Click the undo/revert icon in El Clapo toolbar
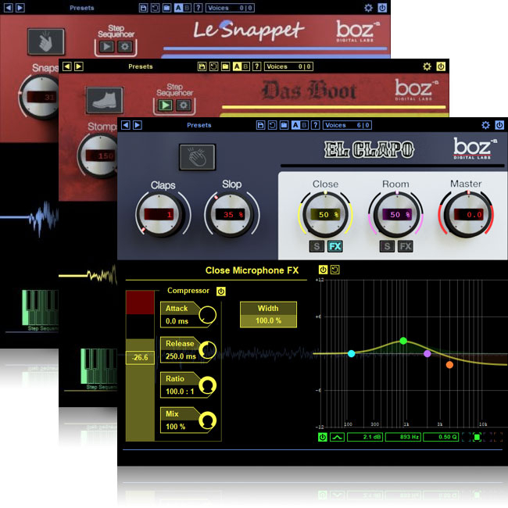508x508 pixels. 272,125
